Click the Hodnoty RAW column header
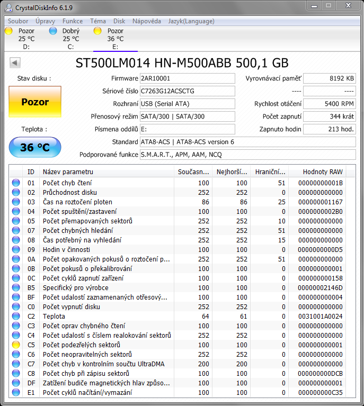 (x=317, y=172)
